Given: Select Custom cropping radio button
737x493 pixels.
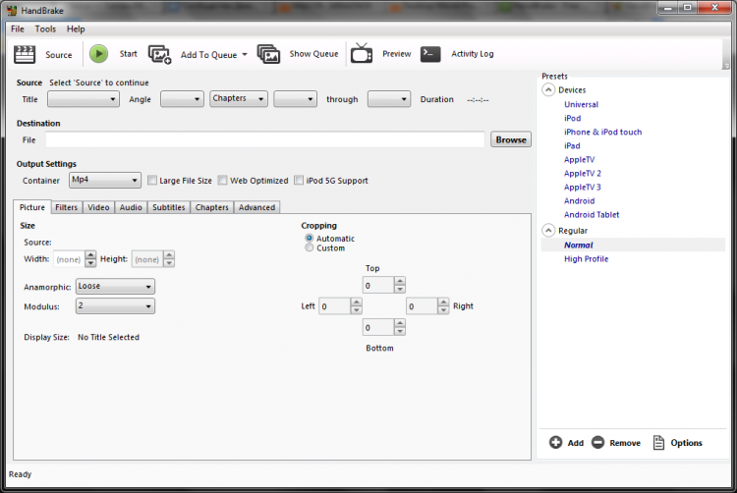Looking at the screenshot, I should [310, 247].
